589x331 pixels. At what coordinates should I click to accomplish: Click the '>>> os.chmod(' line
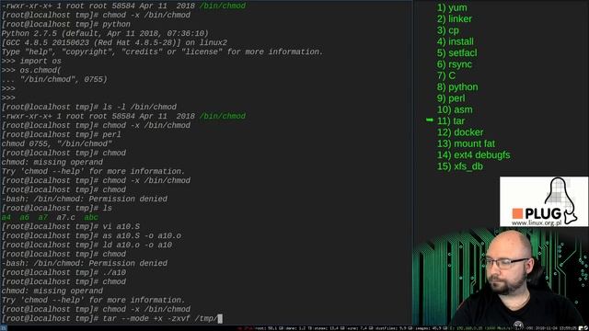click(x=31, y=70)
